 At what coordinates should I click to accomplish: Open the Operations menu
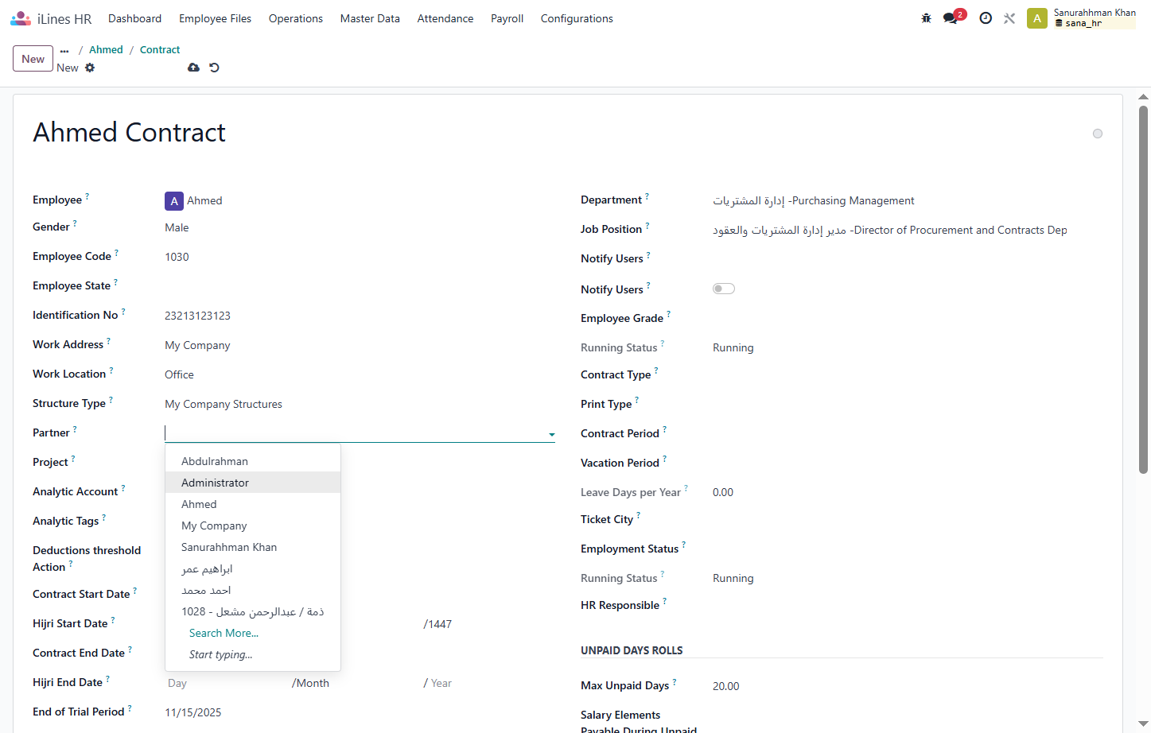[296, 18]
